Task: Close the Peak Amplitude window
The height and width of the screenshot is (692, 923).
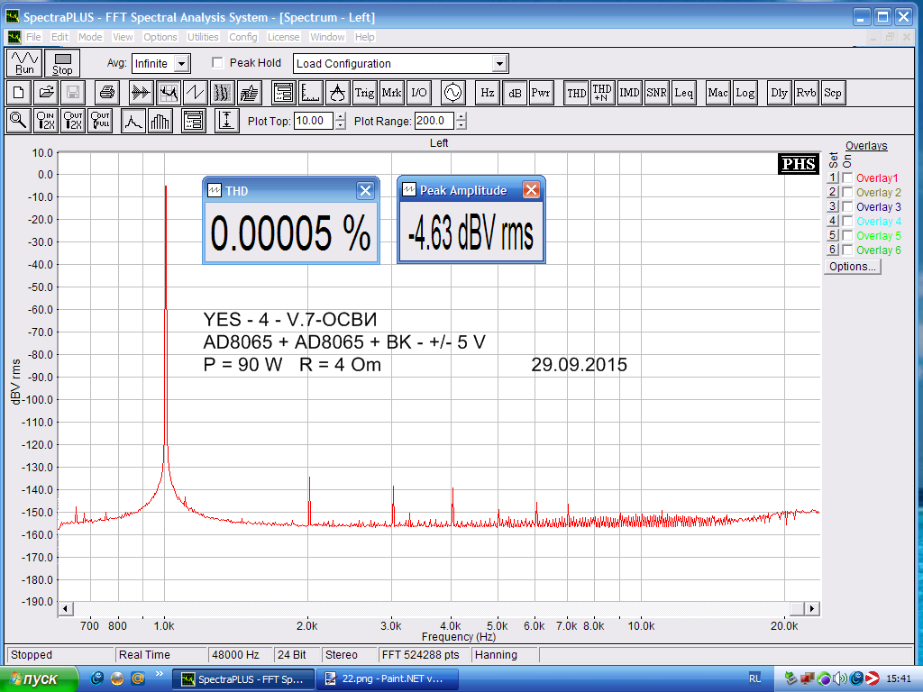Action: click(x=531, y=190)
